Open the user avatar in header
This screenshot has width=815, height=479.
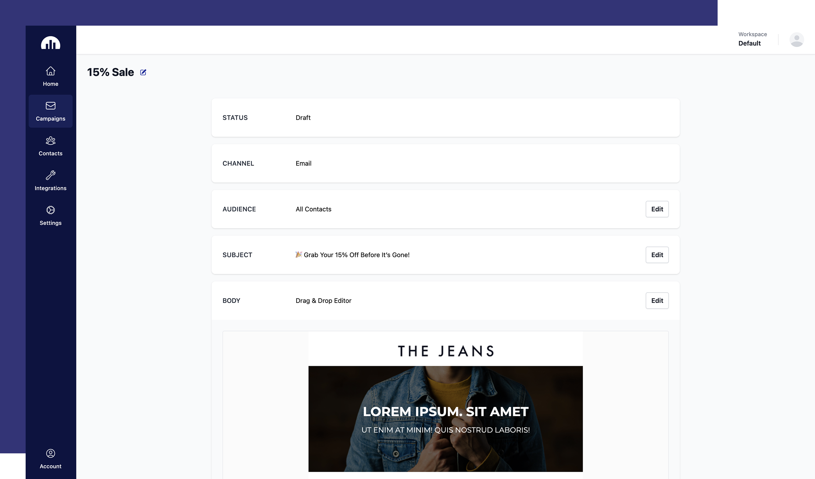coord(796,40)
